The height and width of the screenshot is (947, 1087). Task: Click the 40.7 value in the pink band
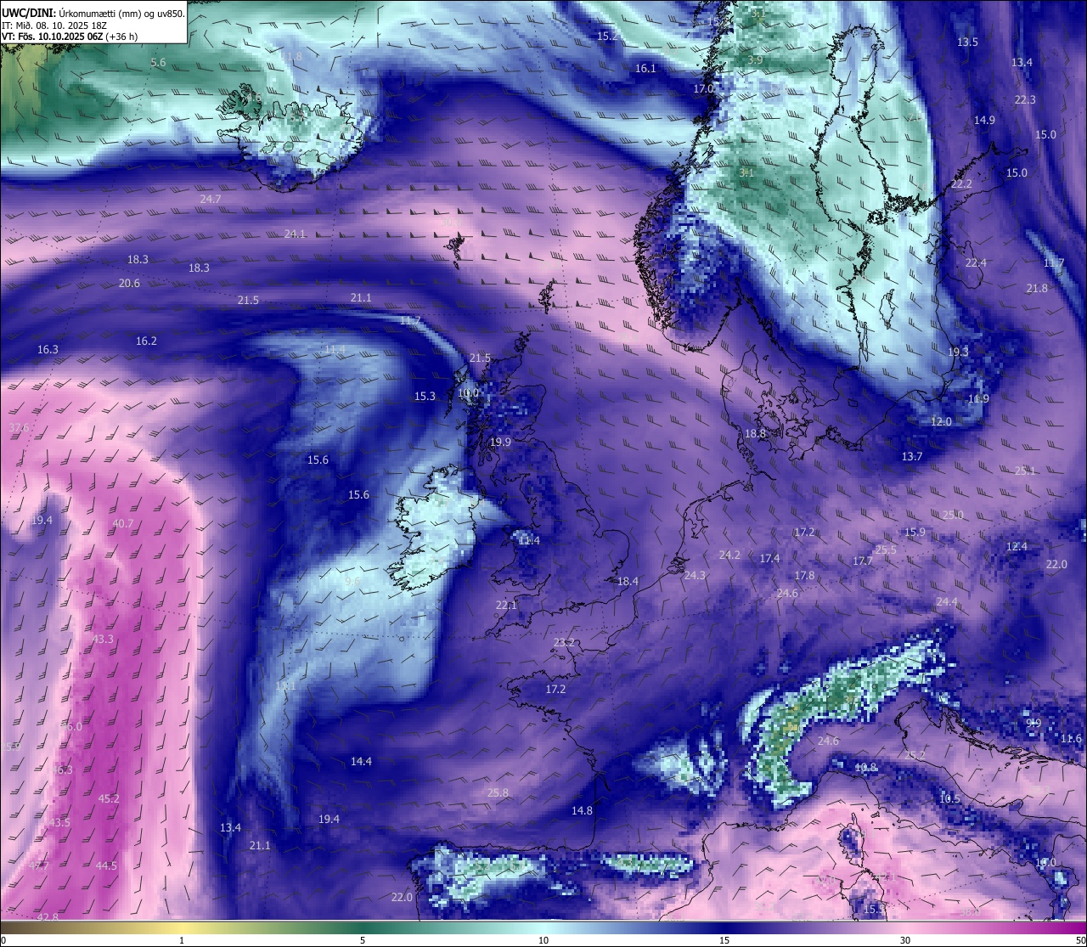pos(123,524)
